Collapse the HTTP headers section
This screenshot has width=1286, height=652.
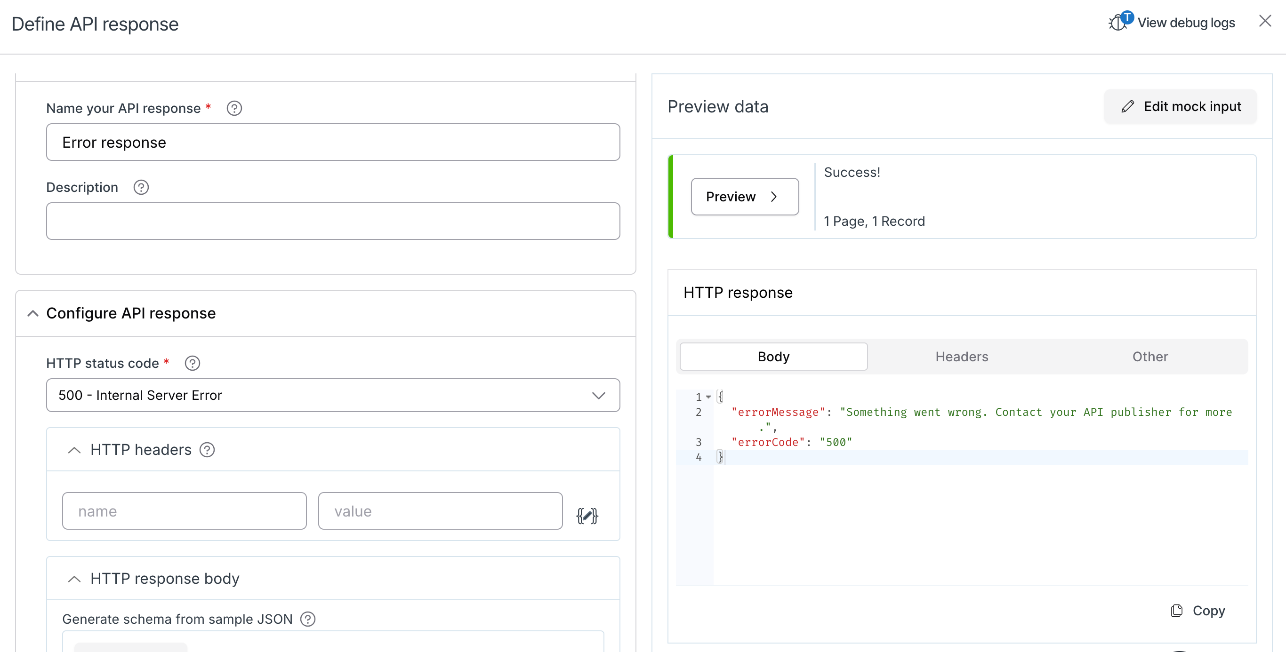74,450
